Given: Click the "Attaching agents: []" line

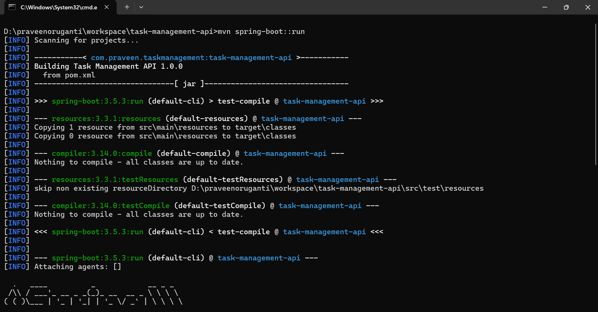Looking at the screenshot, I should (x=78, y=267).
